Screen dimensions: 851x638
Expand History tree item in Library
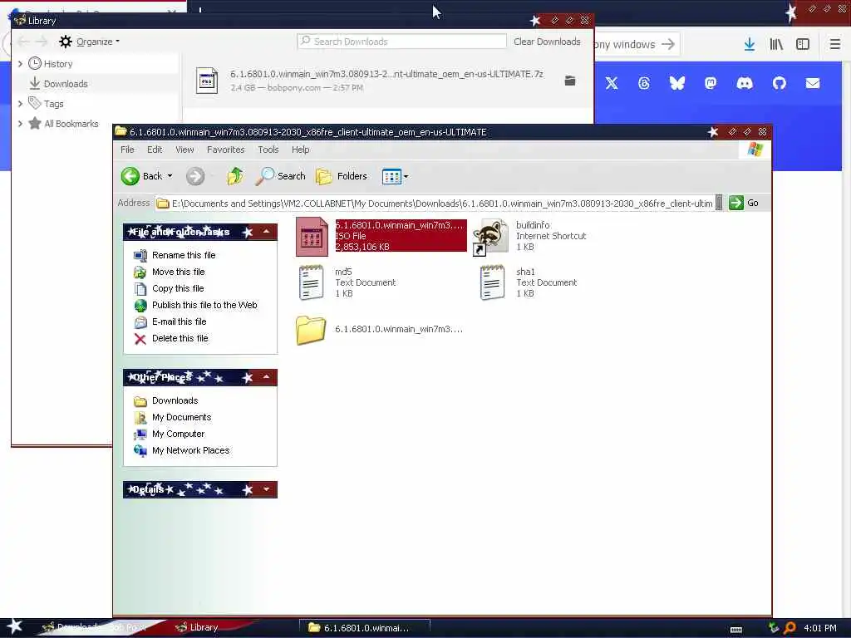coord(21,63)
